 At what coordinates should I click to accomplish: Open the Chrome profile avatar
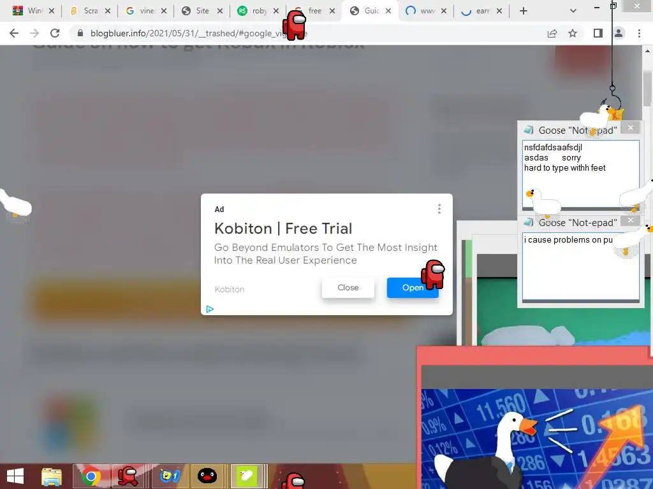619,33
